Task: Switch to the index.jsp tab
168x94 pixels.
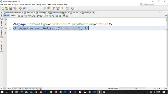Action: [30, 13]
